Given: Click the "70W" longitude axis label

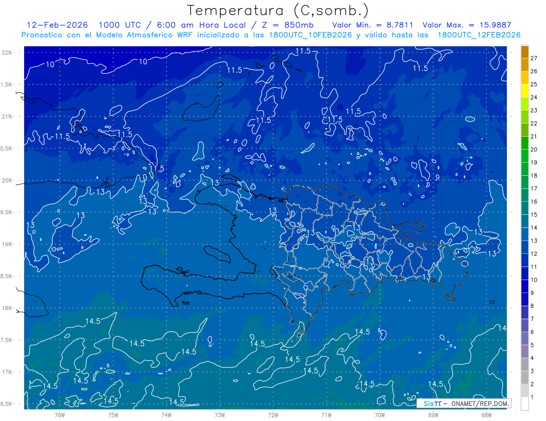Looking at the screenshot, I should click(x=380, y=415).
